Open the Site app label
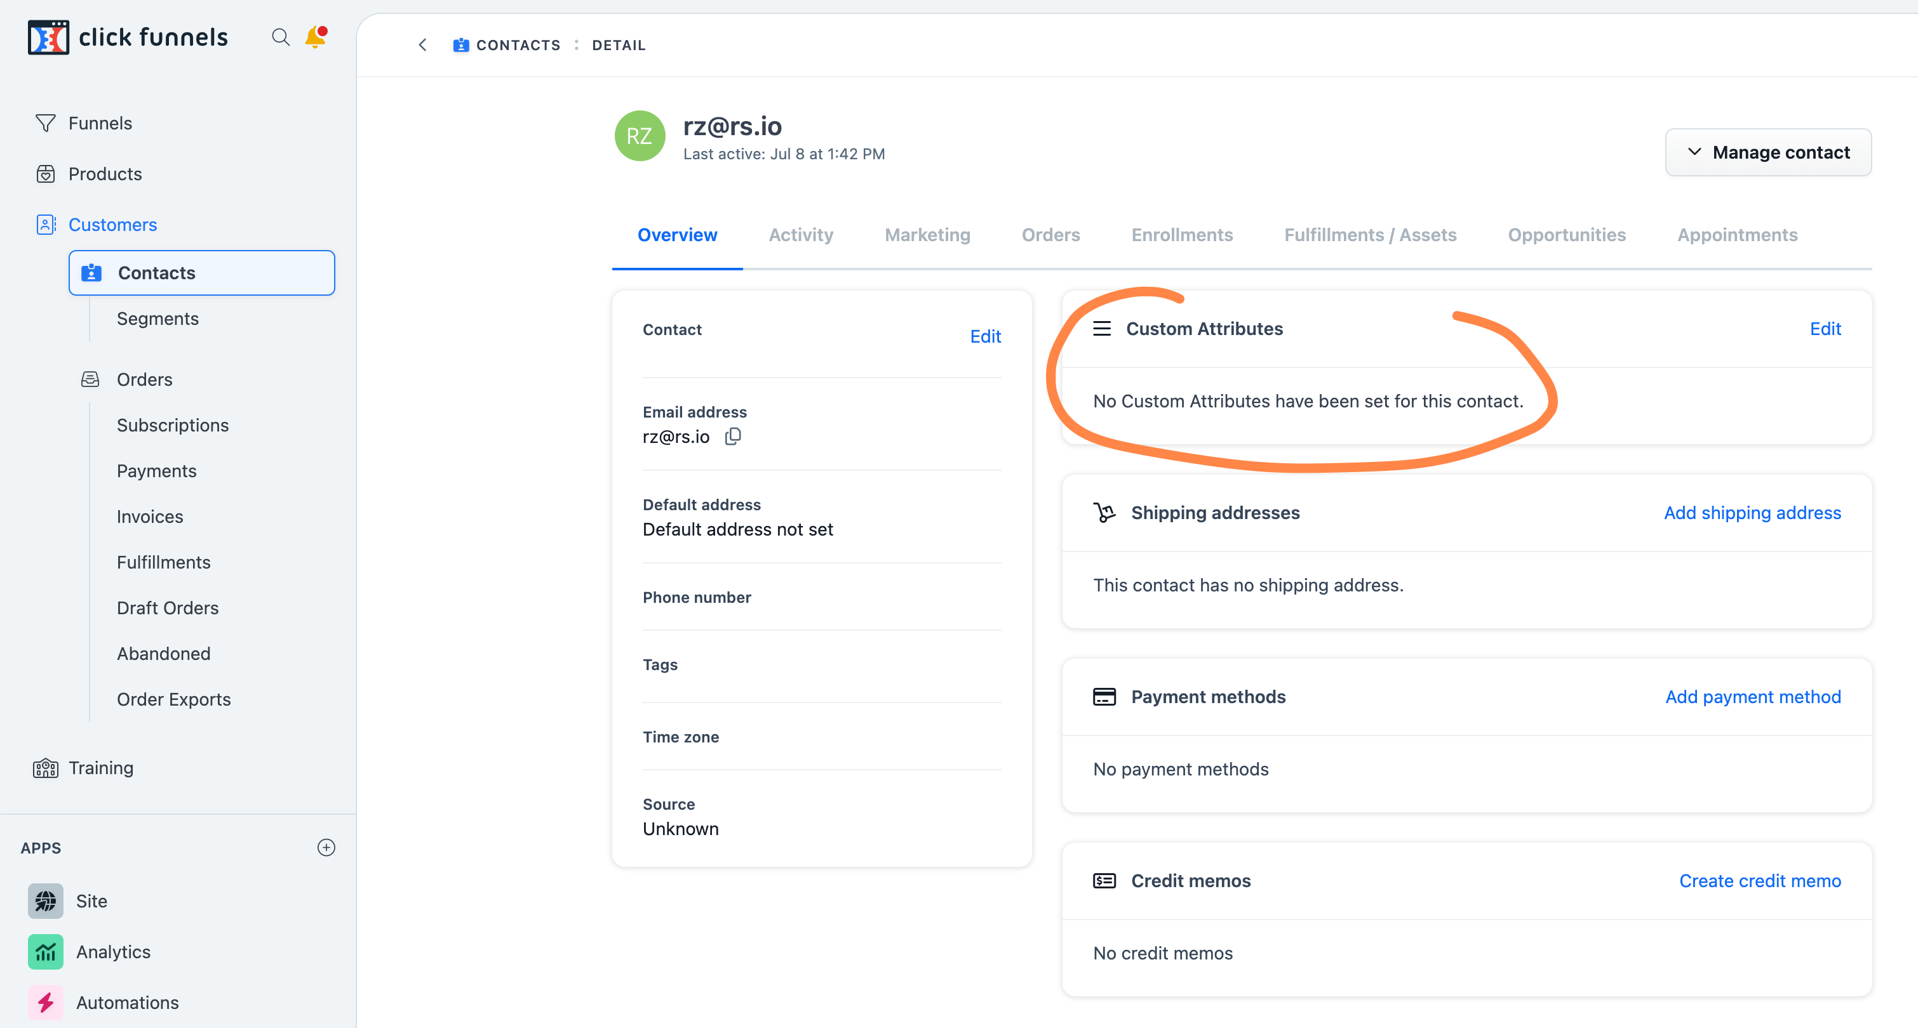 click(91, 902)
